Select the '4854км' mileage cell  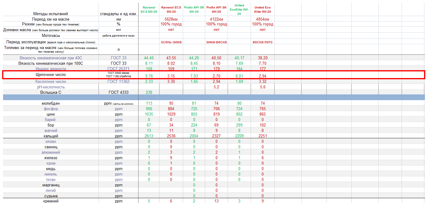[x=263, y=19]
